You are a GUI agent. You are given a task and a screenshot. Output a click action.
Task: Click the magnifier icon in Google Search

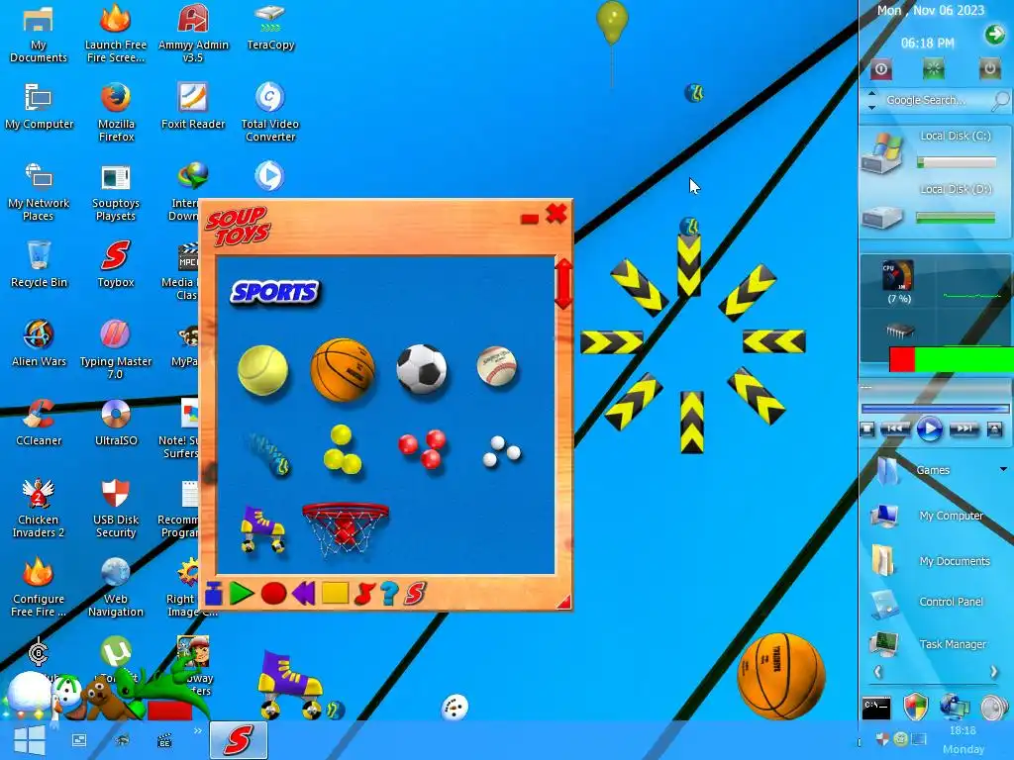coord(1000,100)
